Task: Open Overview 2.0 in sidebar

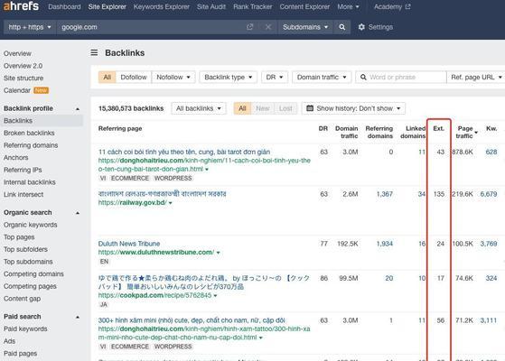Action: pyautogui.click(x=23, y=66)
